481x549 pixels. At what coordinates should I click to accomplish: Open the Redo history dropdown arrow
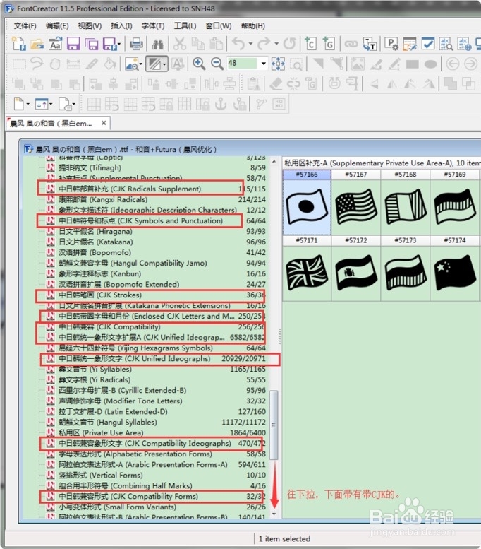pos(276,44)
